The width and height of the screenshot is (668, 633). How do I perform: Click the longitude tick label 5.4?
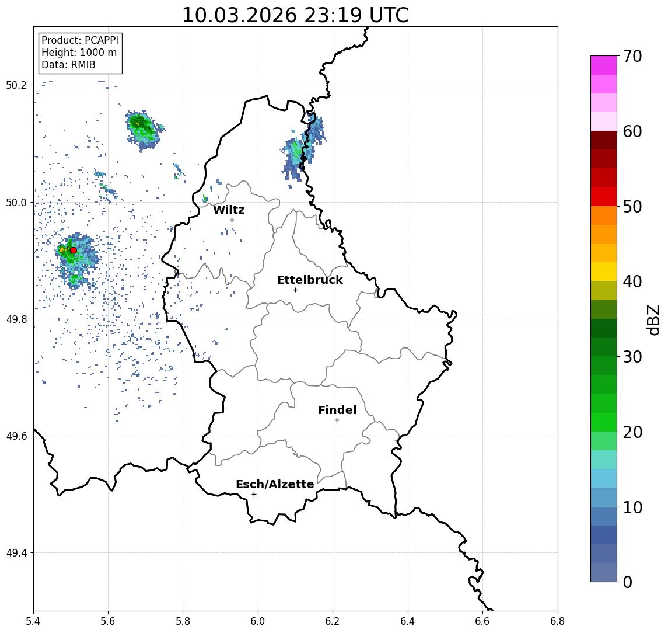(x=33, y=621)
